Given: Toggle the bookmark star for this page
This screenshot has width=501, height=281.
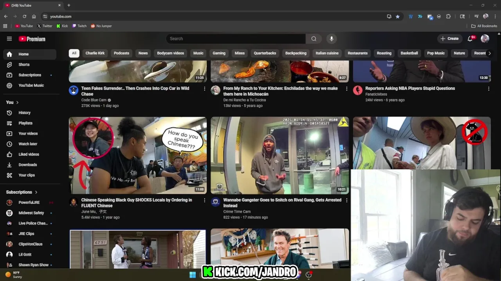Looking at the screenshot, I should 398,16.
